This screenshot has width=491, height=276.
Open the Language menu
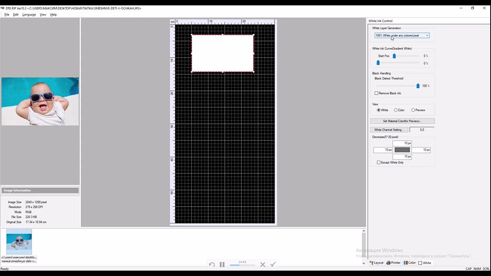click(29, 15)
